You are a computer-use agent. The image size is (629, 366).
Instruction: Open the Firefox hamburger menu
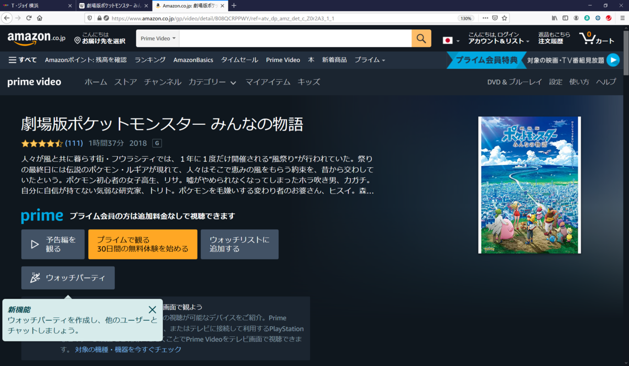(621, 18)
